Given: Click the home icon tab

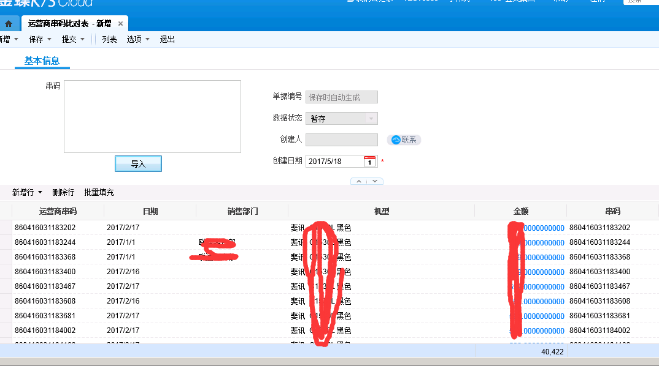Looking at the screenshot, I should click(x=9, y=24).
